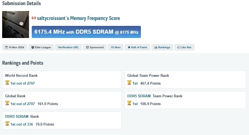The image size is (249, 135).
Task: View the 15 likes list
Action: [x=116, y=47]
